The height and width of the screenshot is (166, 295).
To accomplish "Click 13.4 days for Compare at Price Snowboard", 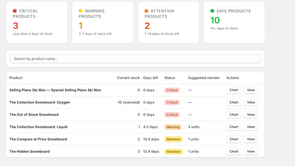I will [151, 139].
